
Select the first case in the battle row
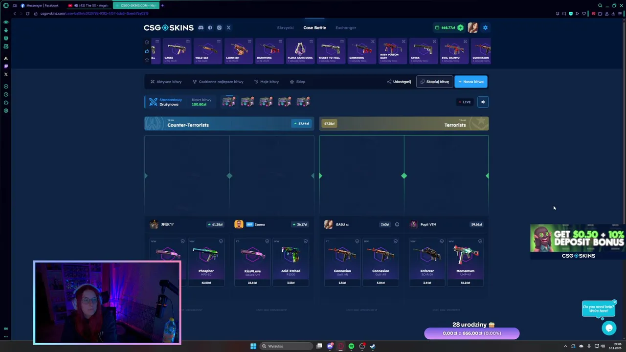[x=228, y=102]
